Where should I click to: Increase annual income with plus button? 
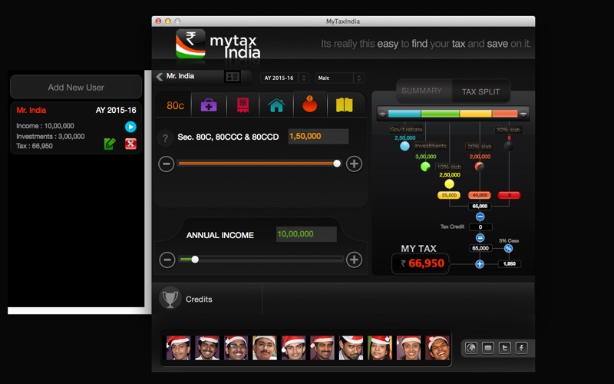click(354, 260)
